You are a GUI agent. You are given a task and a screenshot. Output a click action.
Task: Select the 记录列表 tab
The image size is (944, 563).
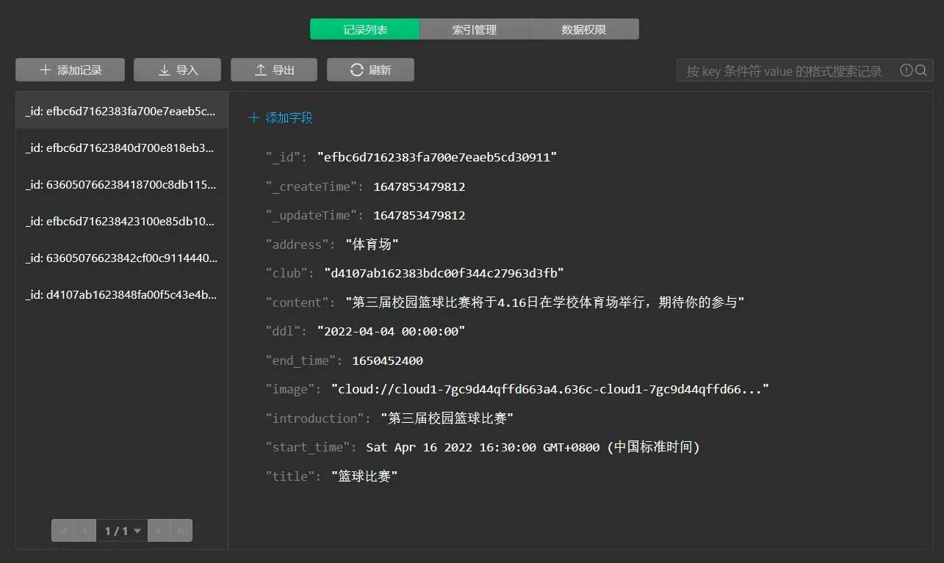click(x=365, y=29)
